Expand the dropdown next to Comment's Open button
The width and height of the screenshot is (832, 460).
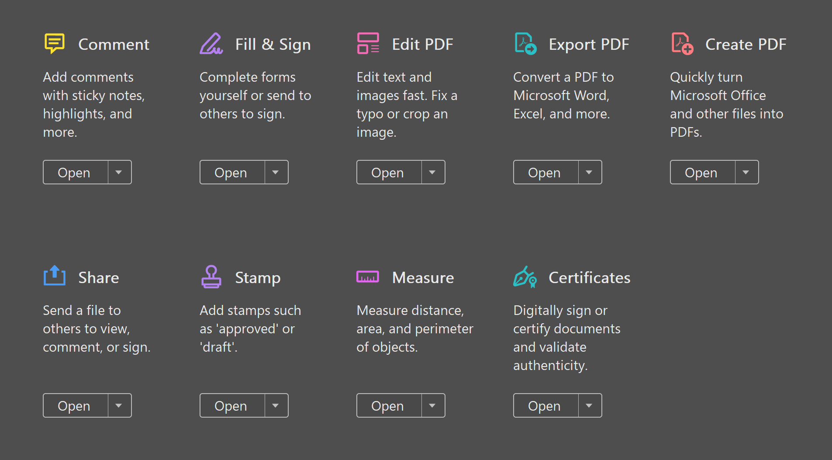click(x=119, y=172)
